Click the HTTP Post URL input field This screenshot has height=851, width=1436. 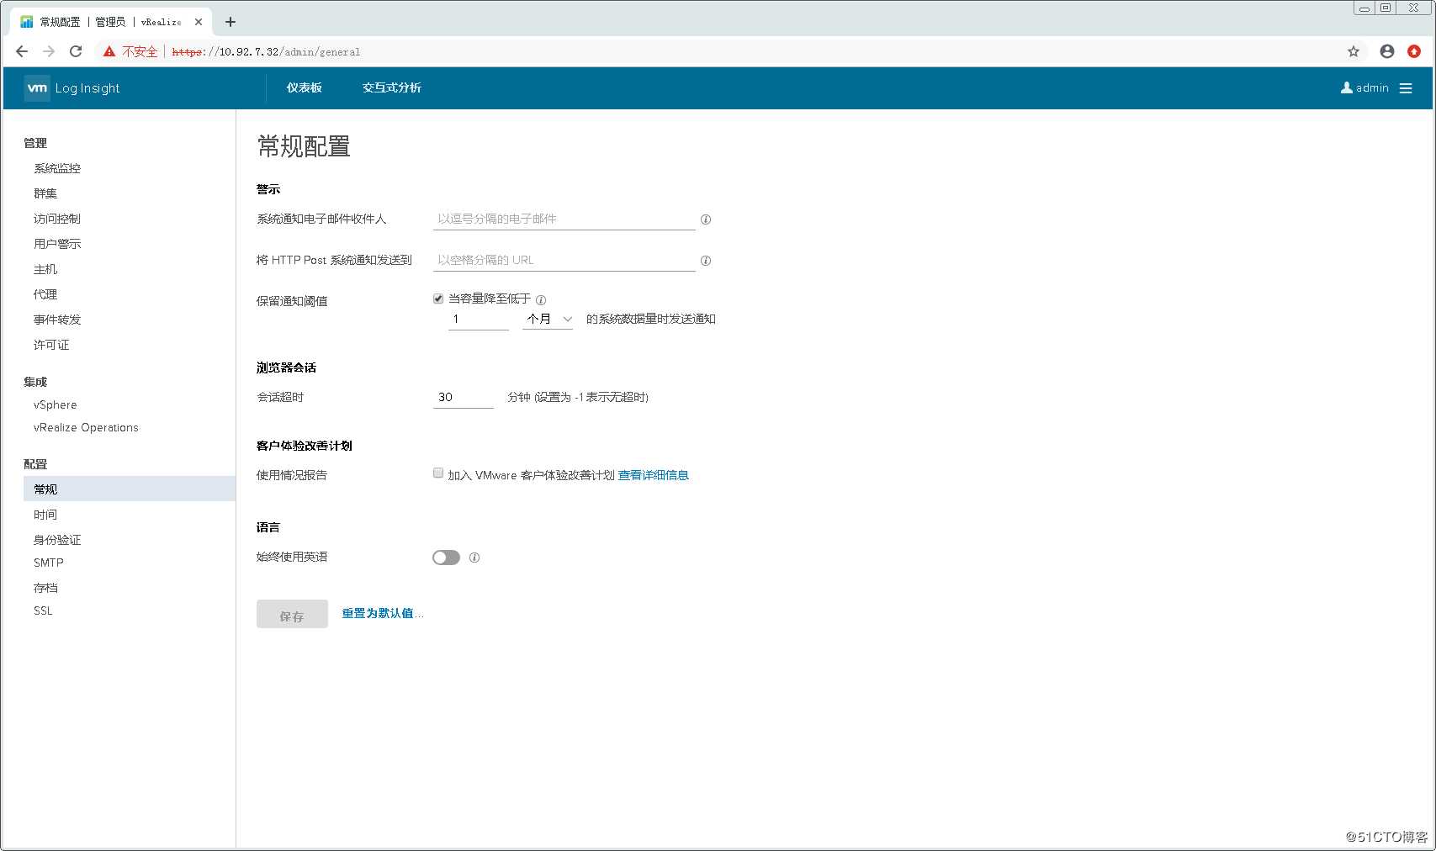coord(564,260)
